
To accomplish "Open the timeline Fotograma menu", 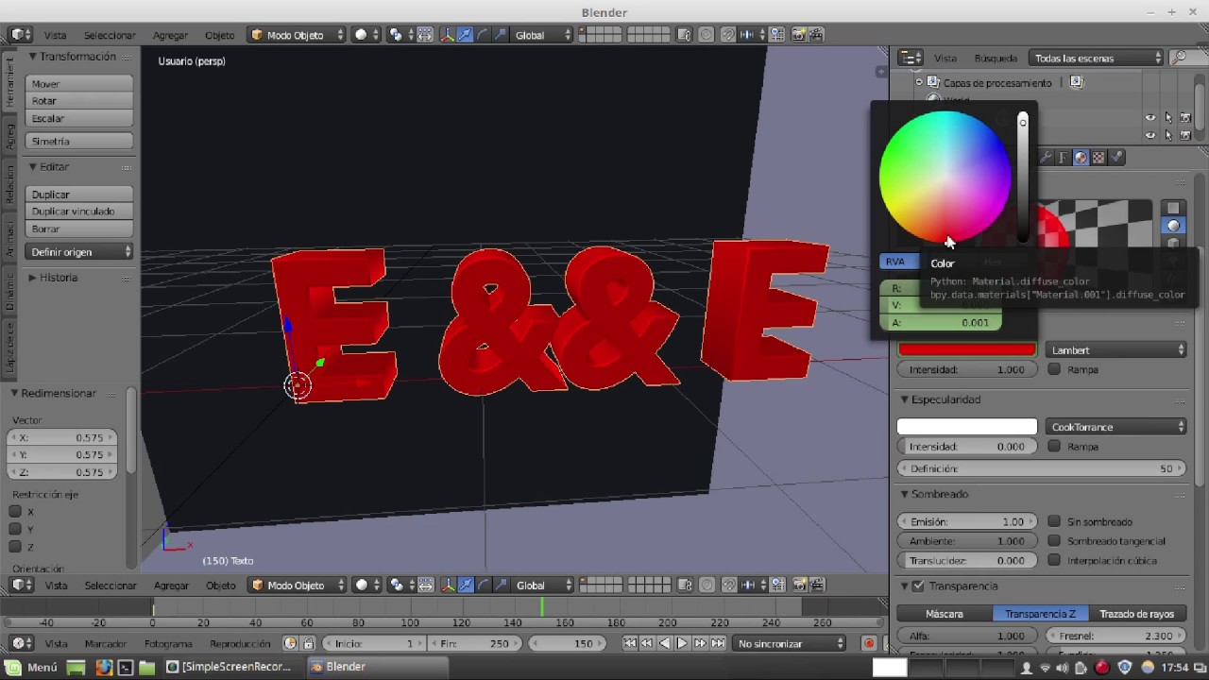I will click(168, 643).
